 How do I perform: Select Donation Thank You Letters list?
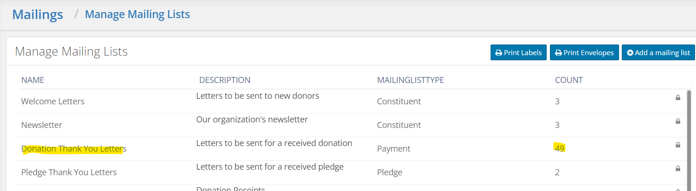[74, 149]
